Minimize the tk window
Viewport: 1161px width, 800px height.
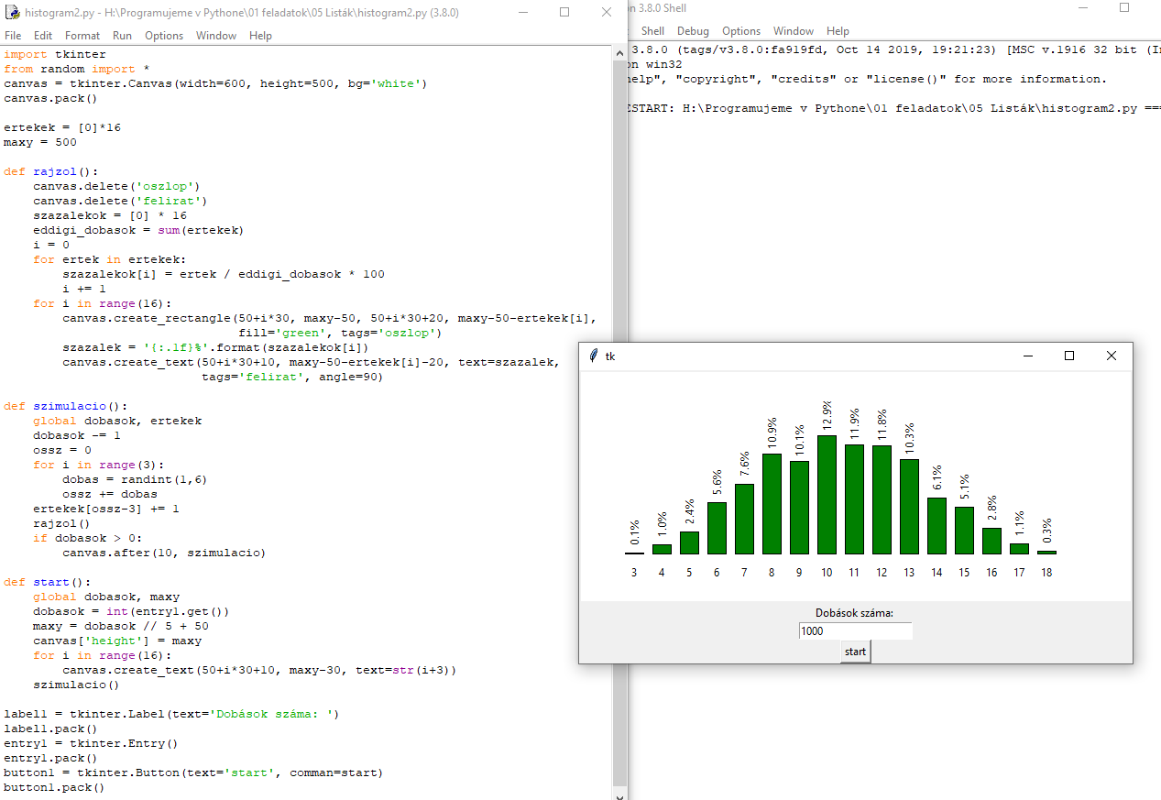tap(1028, 356)
